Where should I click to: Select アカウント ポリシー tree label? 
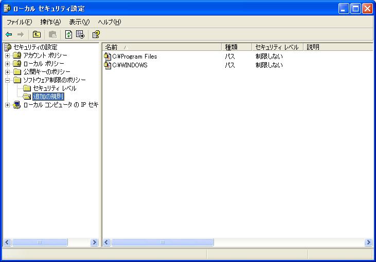pos(45,55)
